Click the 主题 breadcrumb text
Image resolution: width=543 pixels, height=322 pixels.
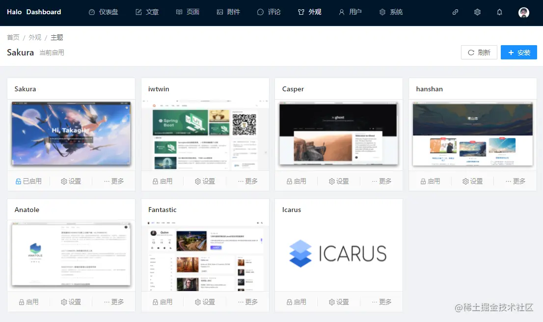57,37
